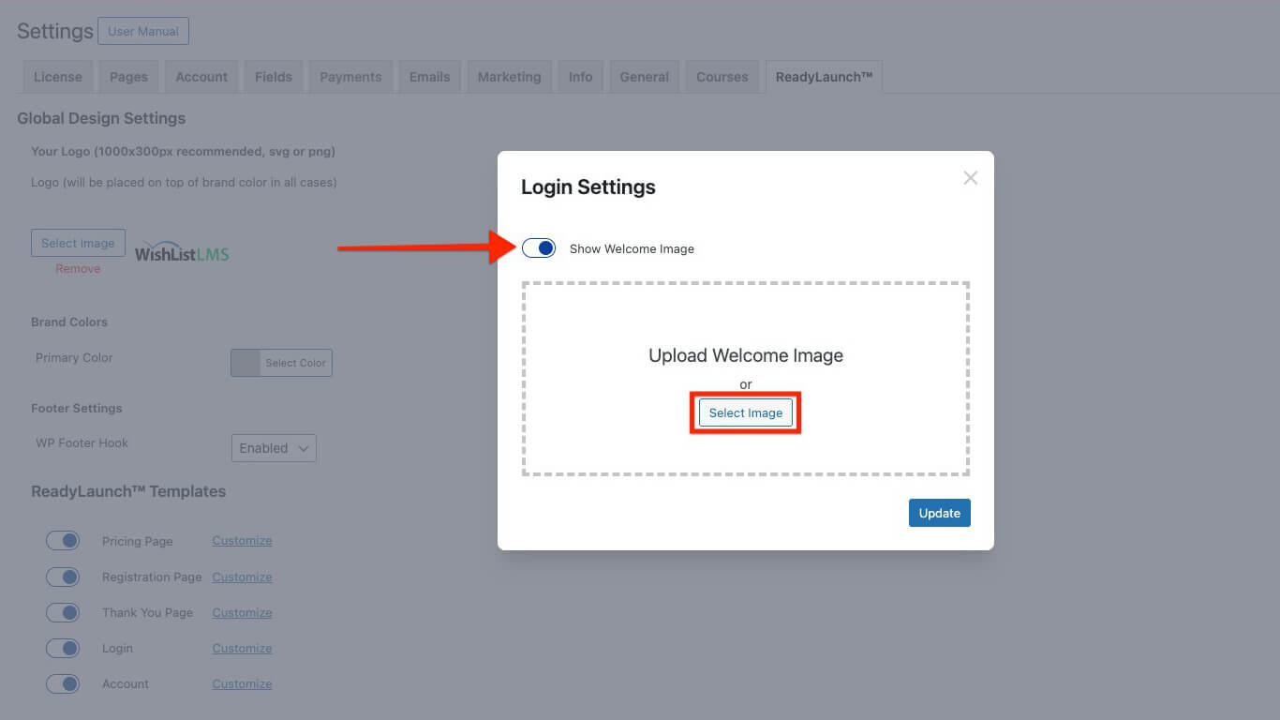Open the Courses settings tab
Screen dimensions: 1280x720
(x=722, y=76)
